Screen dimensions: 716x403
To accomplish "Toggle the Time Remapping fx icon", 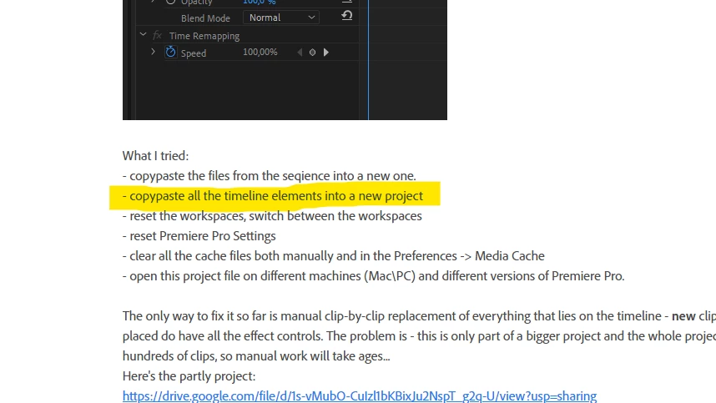I will [157, 35].
